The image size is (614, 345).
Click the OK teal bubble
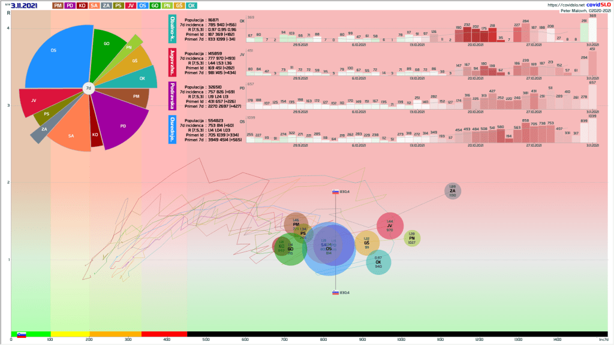click(378, 262)
